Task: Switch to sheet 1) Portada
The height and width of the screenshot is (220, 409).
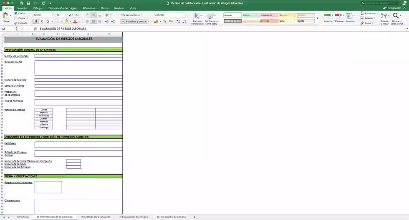Action: pos(23,217)
